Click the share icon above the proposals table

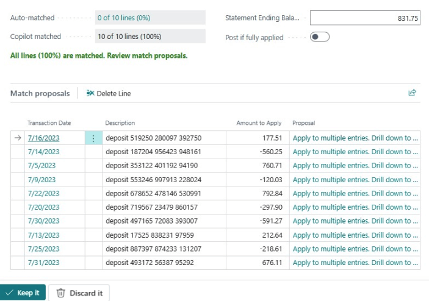coord(412,93)
